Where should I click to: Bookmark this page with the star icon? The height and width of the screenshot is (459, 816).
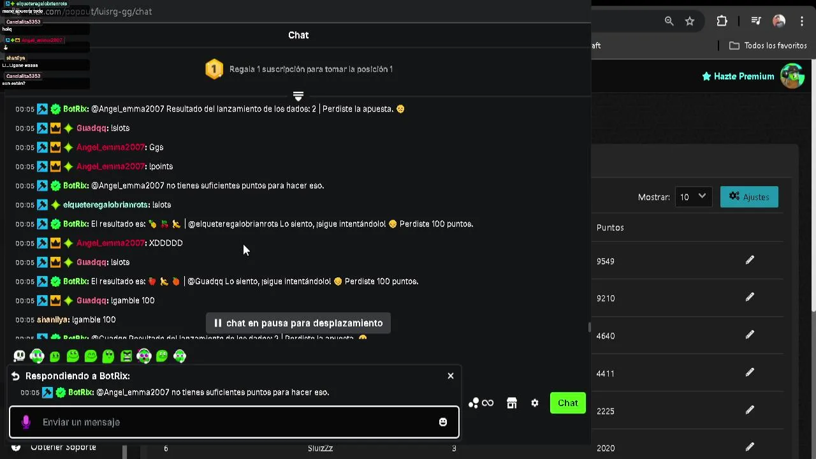click(x=690, y=21)
